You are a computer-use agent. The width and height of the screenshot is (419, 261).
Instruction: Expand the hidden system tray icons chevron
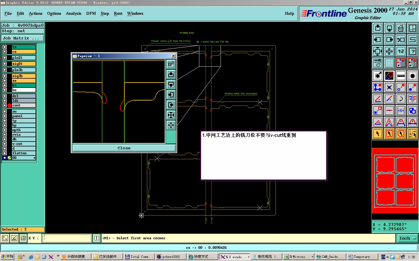pyautogui.click(x=388, y=257)
